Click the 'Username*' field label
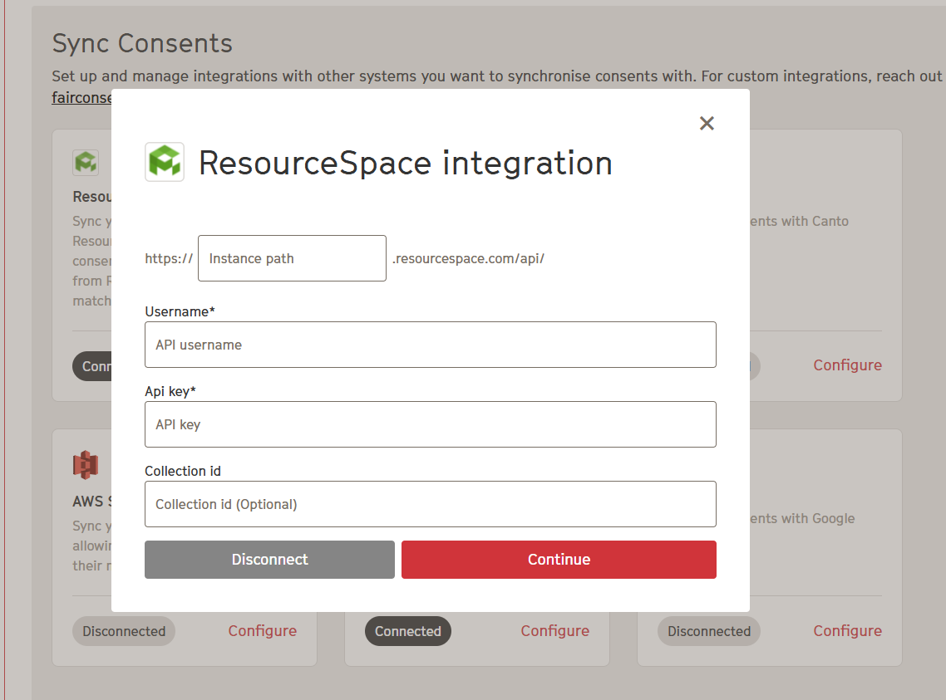This screenshot has width=946, height=700. pos(180,311)
